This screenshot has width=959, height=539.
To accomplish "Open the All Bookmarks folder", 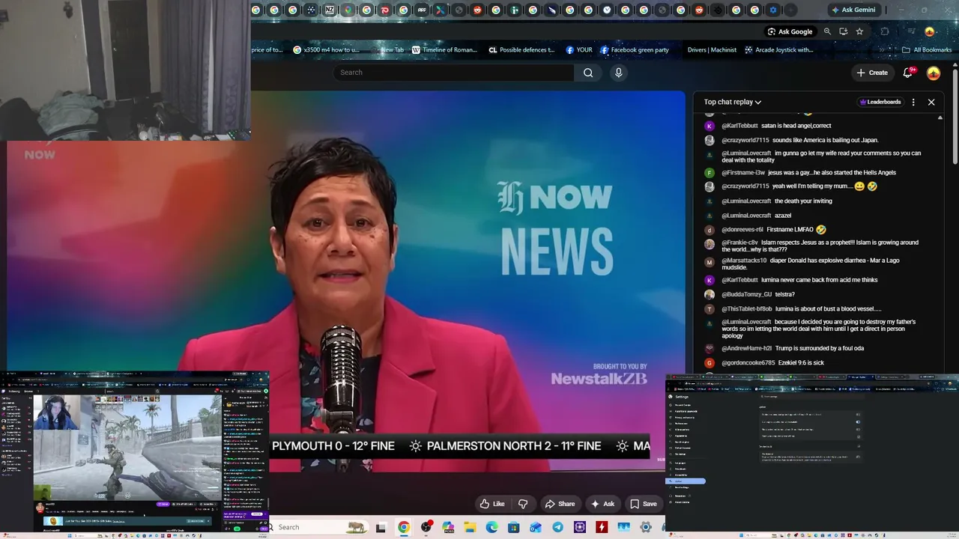I will pos(927,50).
